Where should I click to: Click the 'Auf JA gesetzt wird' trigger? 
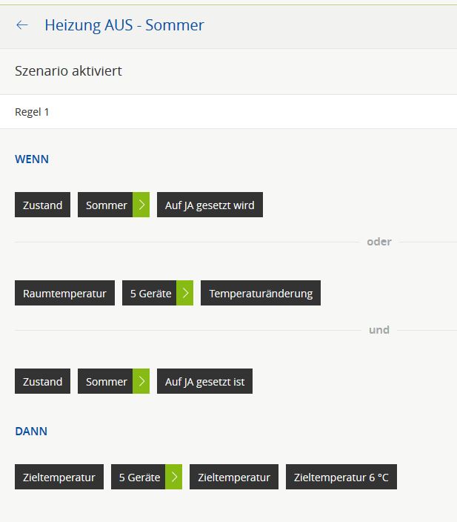coord(210,205)
